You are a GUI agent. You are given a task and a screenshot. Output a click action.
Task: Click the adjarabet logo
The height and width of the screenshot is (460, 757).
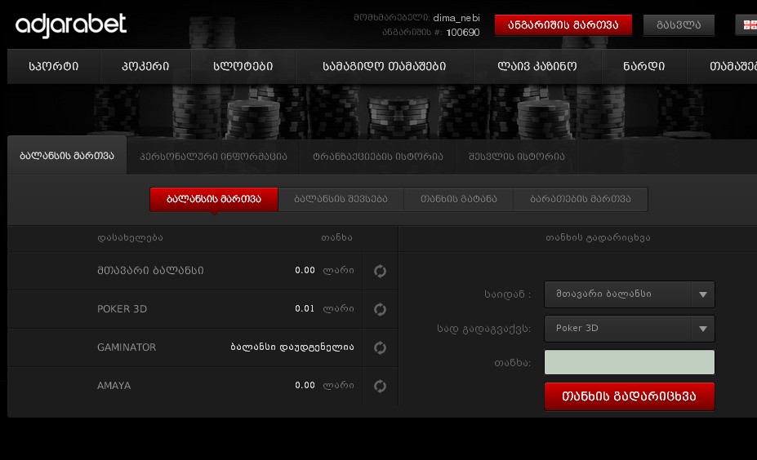tap(71, 25)
